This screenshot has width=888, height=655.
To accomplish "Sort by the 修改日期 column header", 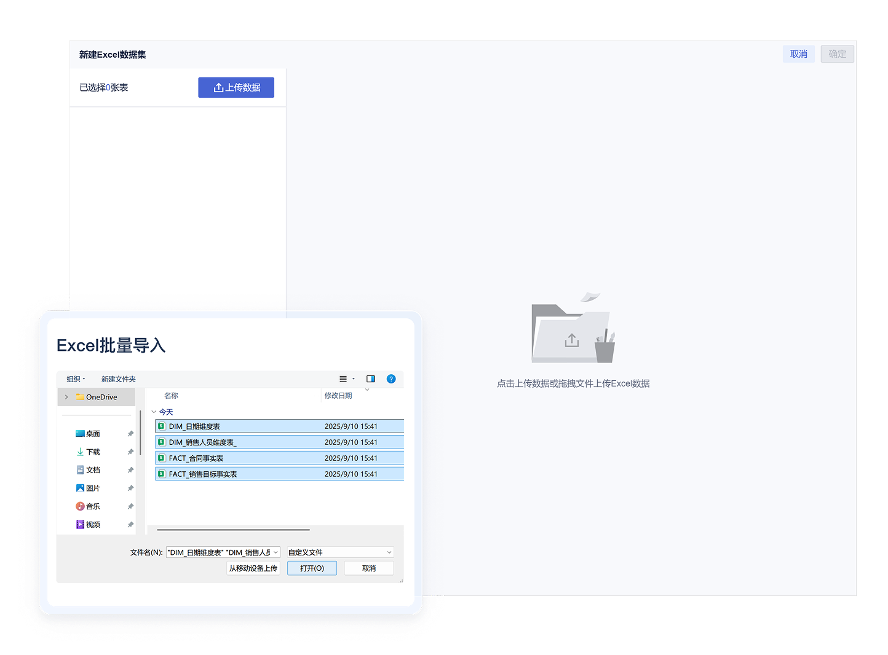I will [x=338, y=396].
